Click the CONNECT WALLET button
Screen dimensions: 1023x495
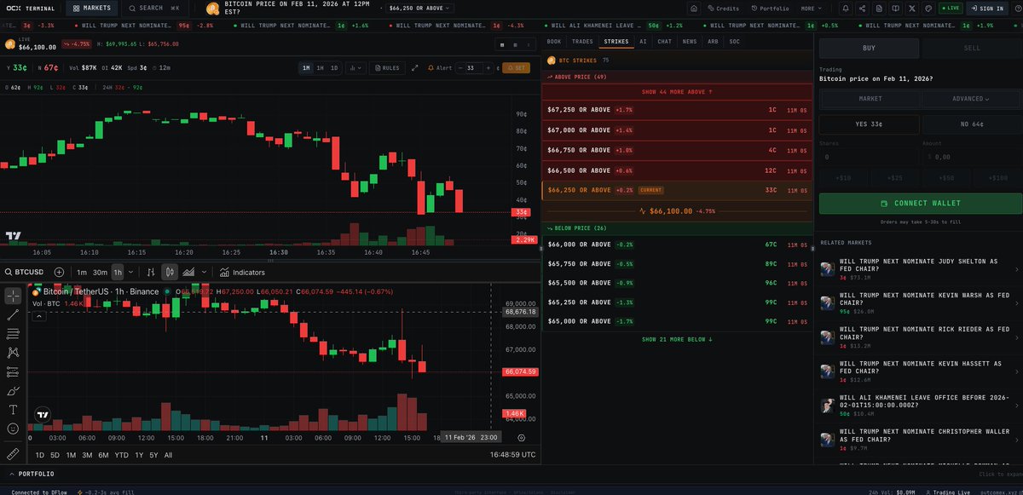click(x=921, y=204)
